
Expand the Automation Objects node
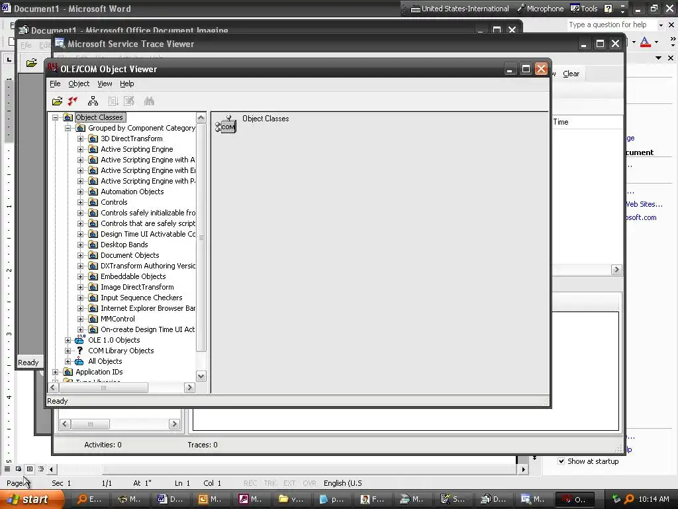[x=80, y=192]
